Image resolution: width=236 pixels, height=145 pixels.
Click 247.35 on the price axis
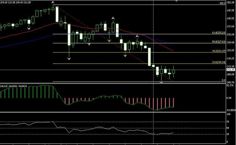click(231, 11)
